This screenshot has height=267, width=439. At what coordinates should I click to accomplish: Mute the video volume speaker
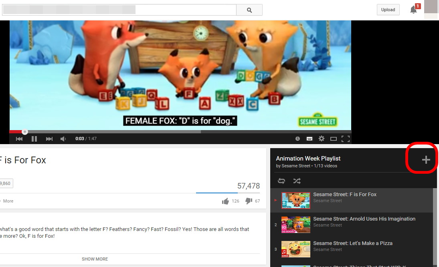[63, 139]
